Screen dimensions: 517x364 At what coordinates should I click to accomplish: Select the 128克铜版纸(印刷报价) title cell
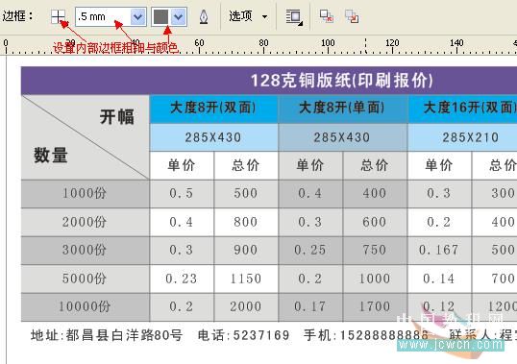341,81
